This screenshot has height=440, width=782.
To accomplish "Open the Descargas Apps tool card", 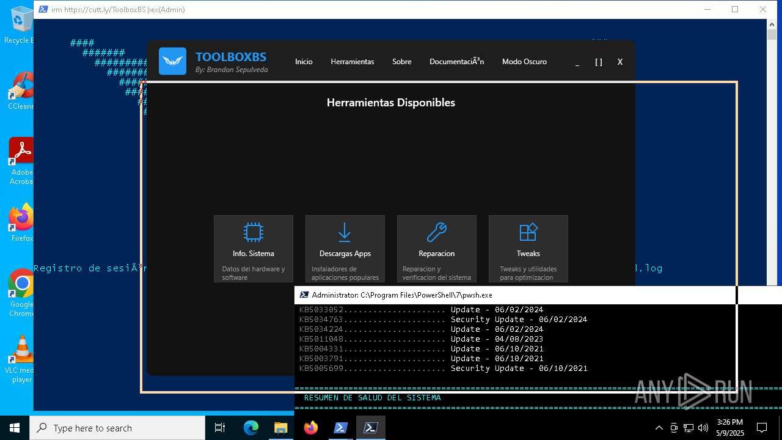I will coord(345,249).
